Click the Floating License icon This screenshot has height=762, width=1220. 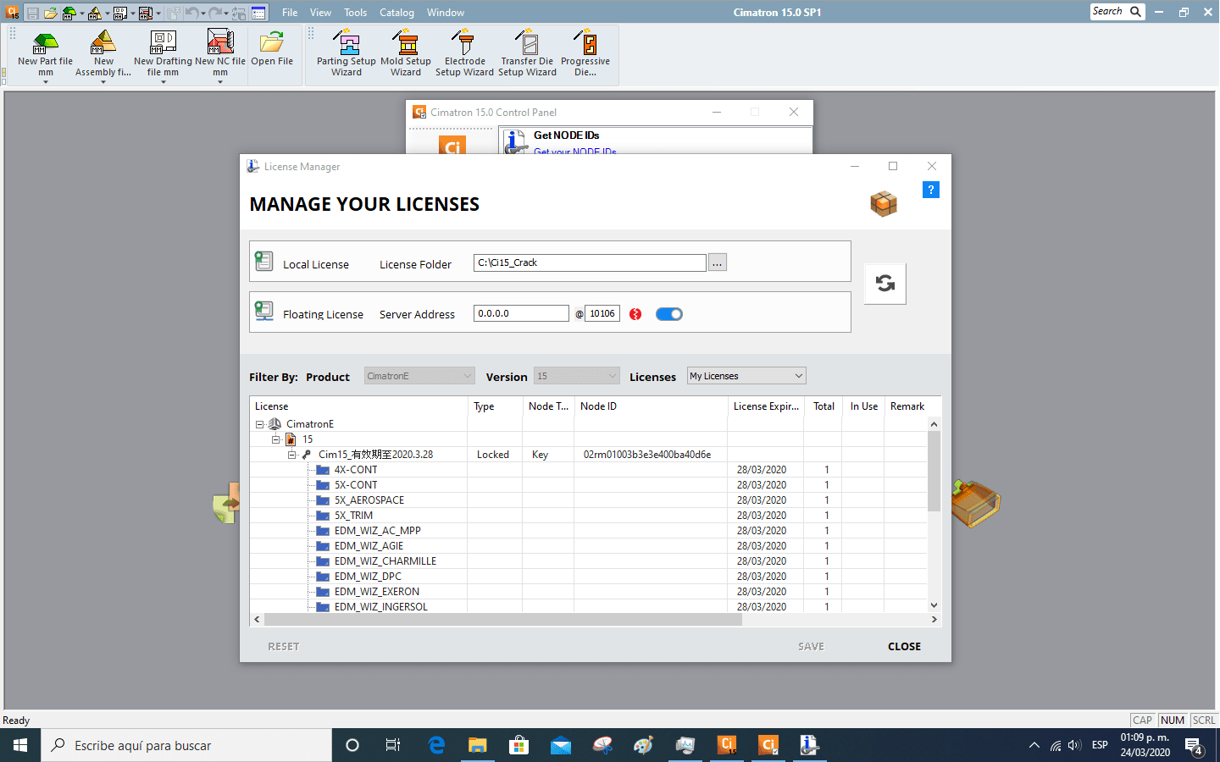coord(264,311)
